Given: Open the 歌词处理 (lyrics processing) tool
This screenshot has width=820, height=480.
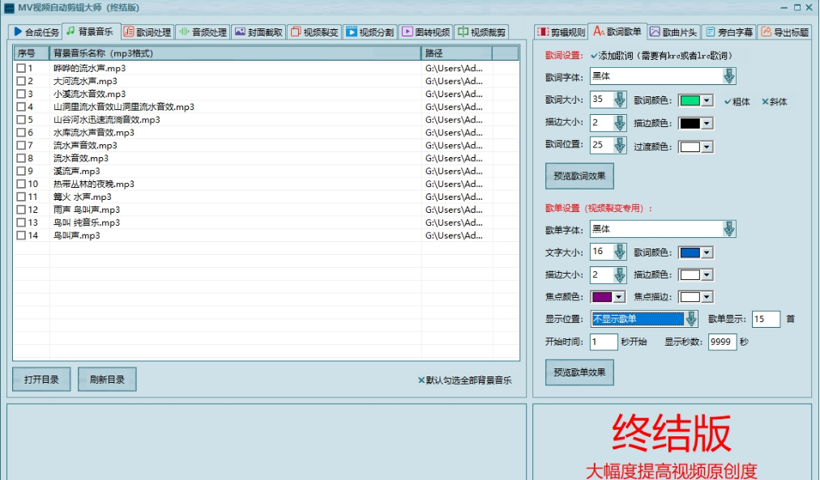Looking at the screenshot, I should [x=149, y=32].
